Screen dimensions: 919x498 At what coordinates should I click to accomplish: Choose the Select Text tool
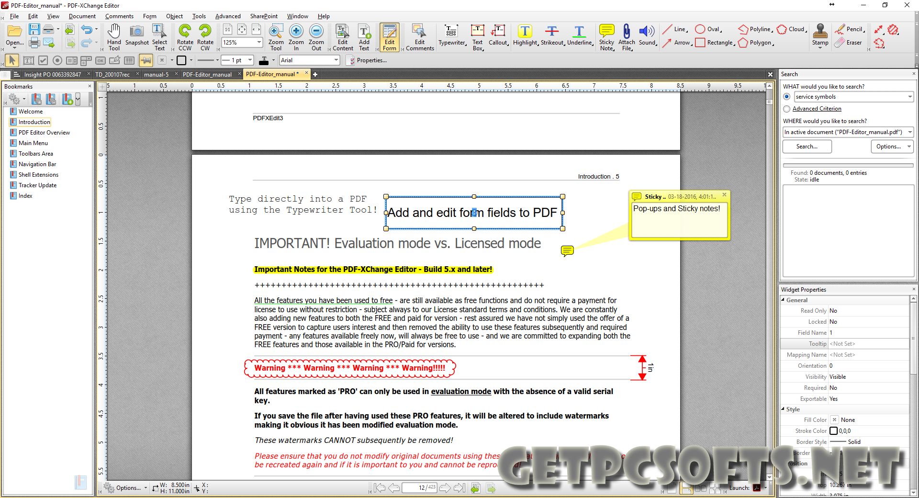159,37
